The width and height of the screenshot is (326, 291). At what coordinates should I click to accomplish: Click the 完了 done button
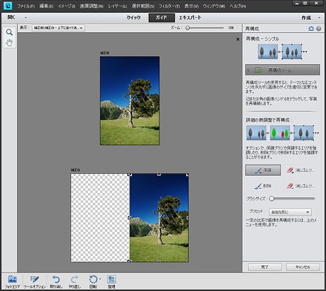coord(265,267)
